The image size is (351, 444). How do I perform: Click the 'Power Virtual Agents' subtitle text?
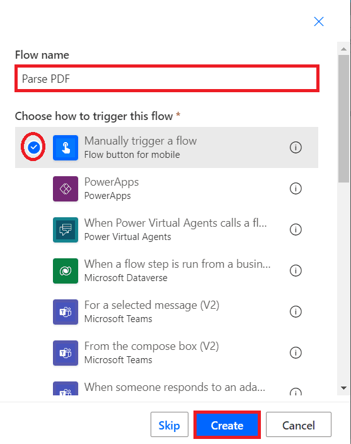pyautogui.click(x=128, y=237)
